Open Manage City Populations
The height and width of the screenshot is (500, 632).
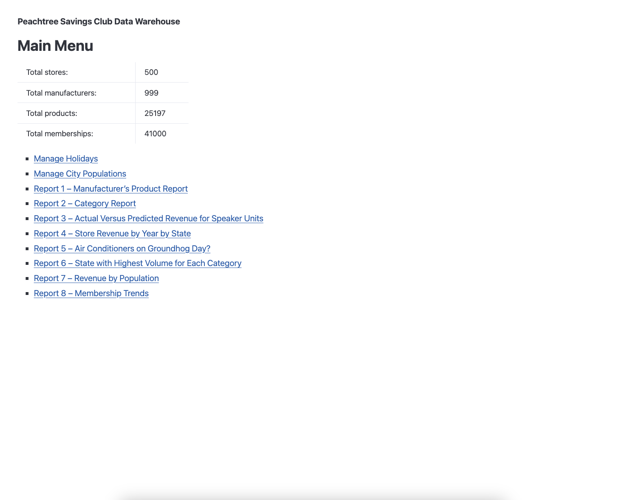80,174
